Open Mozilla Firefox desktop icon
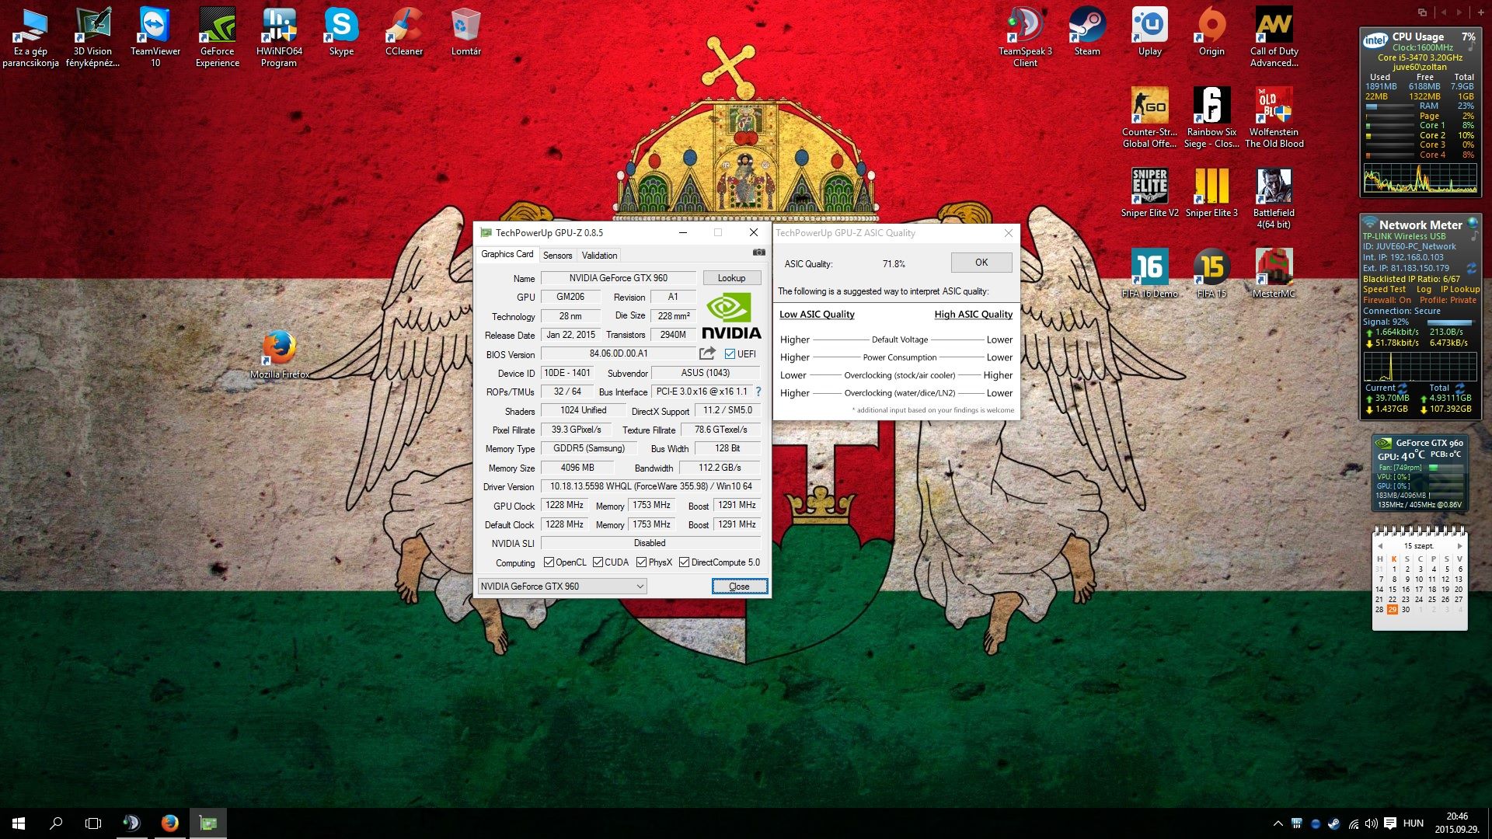Image resolution: width=1492 pixels, height=839 pixels. [x=279, y=354]
